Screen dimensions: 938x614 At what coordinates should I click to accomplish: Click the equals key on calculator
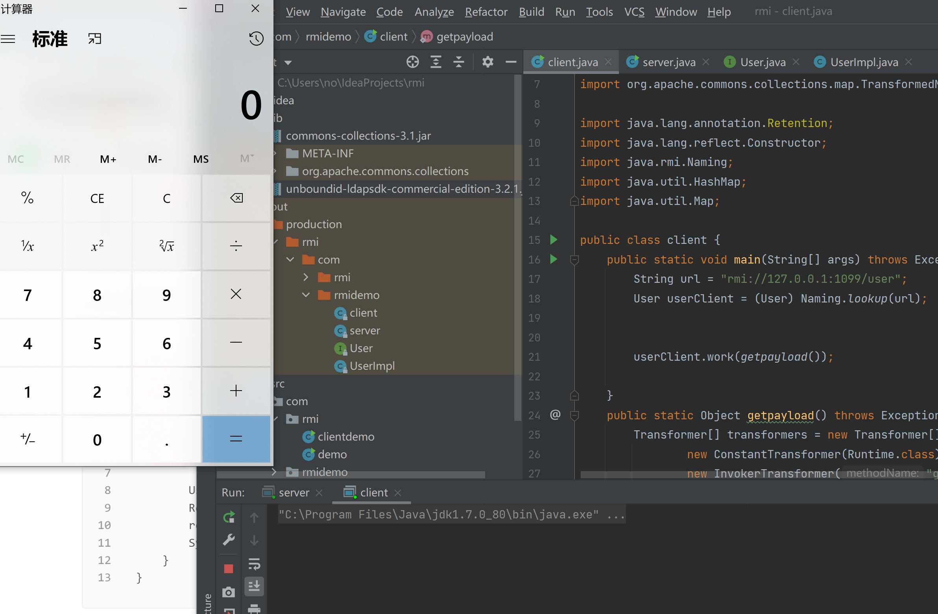[x=236, y=439]
